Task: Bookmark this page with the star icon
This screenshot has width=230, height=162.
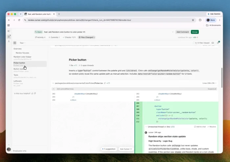Action: (193, 20)
